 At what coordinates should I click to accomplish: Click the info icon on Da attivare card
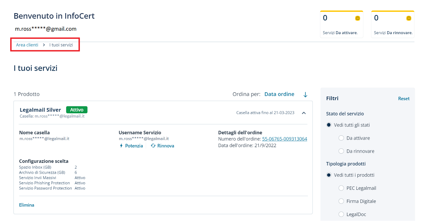point(358,18)
